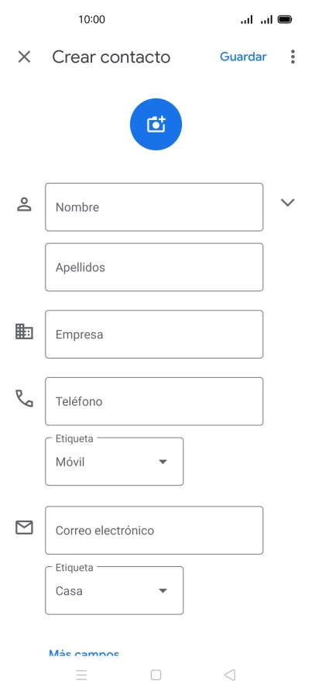Tap the person icon beside Nombre
The image size is (312, 694).
[24, 204]
